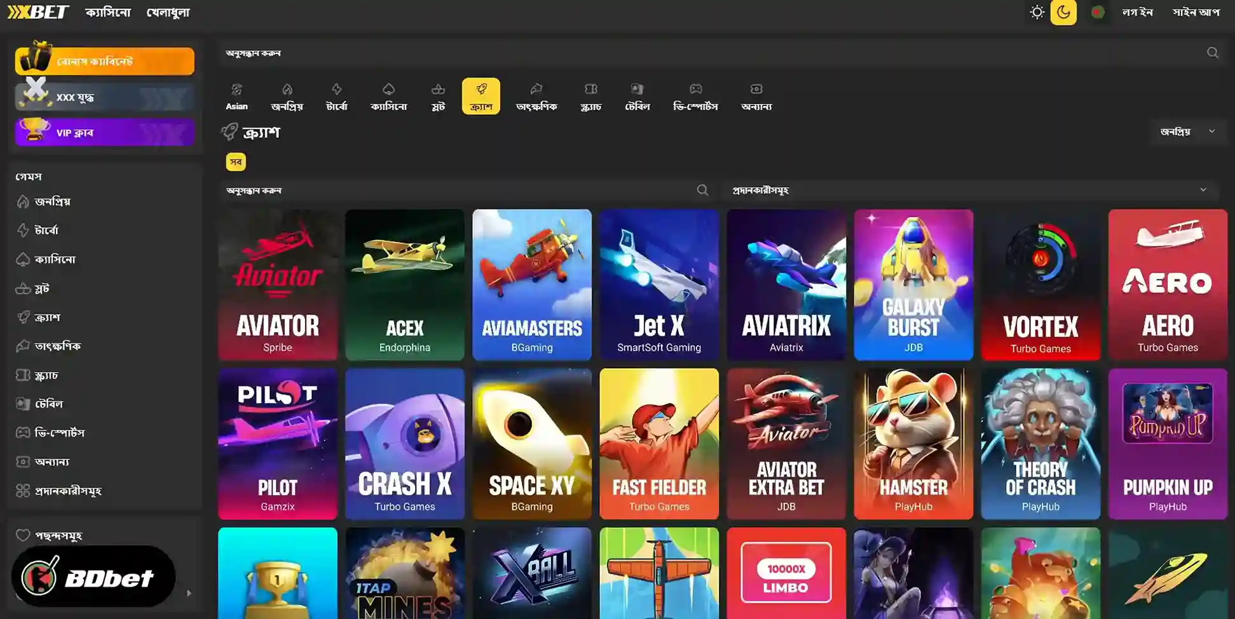This screenshot has height=619, width=1235.
Task: Open the Aviator Spribe game
Action: click(278, 284)
